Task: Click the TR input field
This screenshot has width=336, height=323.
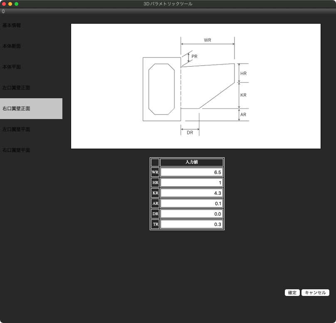Action: point(191,224)
